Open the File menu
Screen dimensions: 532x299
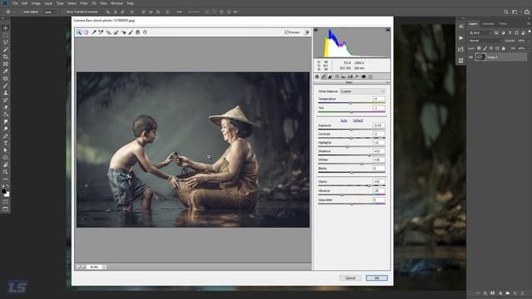pyautogui.click(x=15, y=3)
